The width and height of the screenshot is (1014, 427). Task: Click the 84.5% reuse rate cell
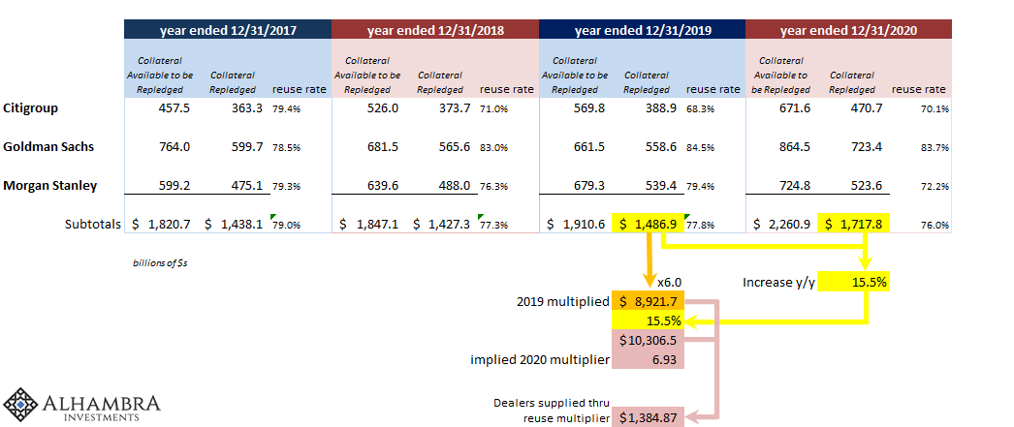(x=700, y=148)
